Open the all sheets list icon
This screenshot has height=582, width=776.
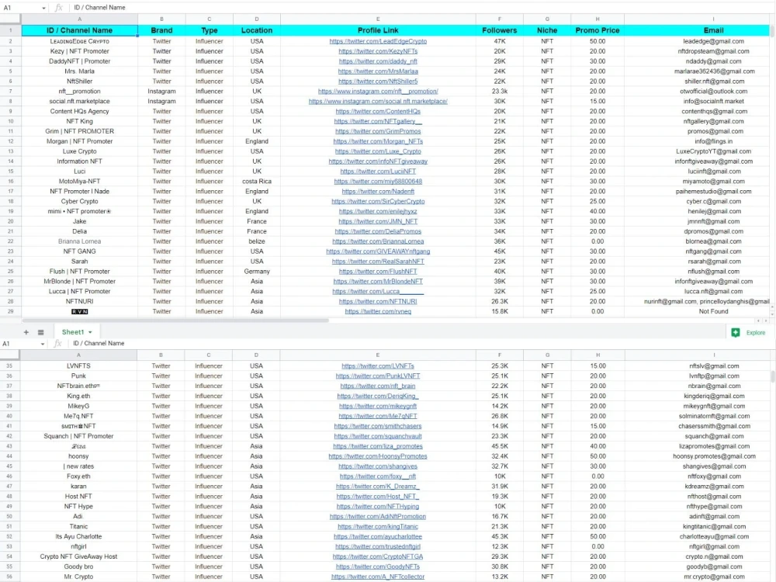point(40,333)
